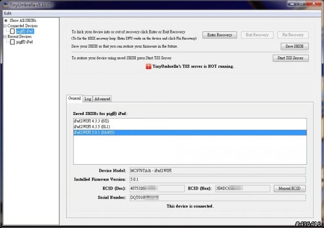
Task: Select iPad2WIFI 4.3.3 (8J2) SHSH entry
Action: coord(190,121)
